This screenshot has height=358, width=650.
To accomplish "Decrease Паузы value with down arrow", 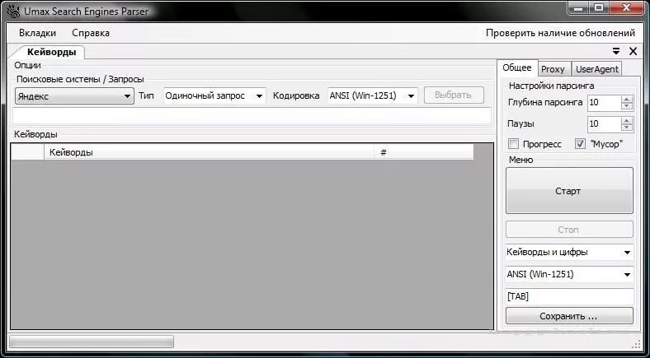I will (x=627, y=128).
